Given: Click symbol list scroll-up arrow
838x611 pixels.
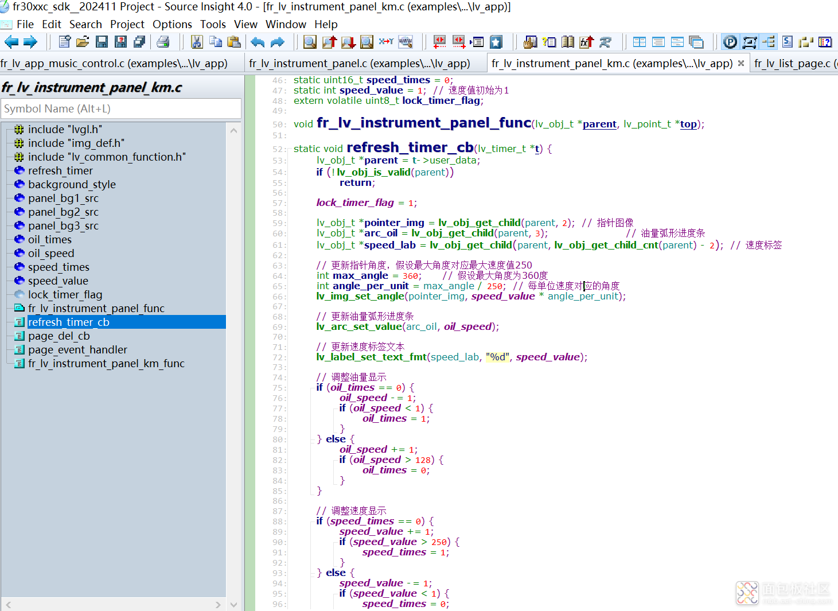Looking at the screenshot, I should (233, 131).
